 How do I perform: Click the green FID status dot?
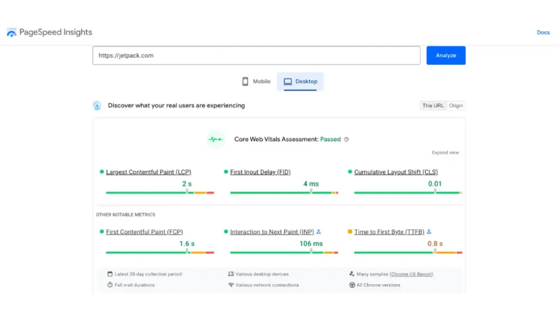click(225, 172)
